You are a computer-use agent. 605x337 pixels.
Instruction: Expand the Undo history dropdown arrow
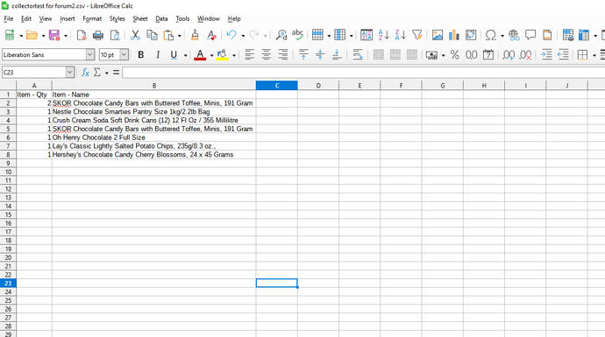pos(243,36)
